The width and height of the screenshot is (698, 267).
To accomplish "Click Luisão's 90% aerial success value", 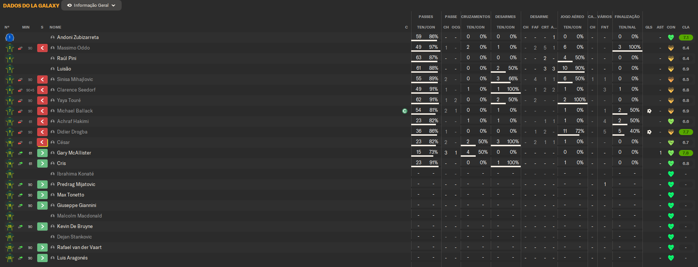I will pos(580,68).
